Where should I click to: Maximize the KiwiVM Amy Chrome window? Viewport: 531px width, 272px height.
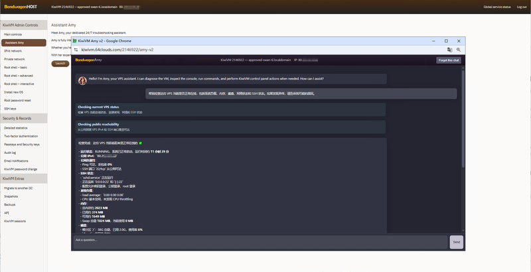coord(446,41)
